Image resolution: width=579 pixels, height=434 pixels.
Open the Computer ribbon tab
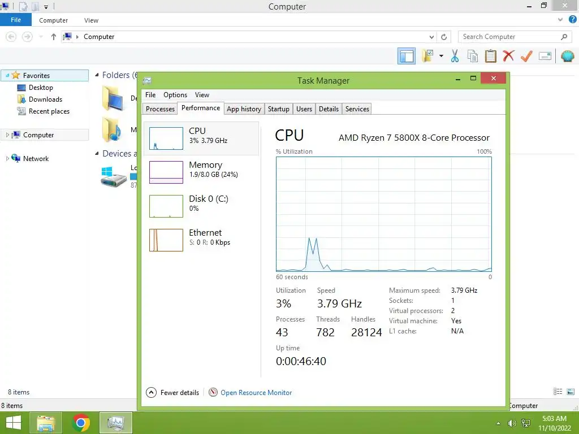pos(54,20)
